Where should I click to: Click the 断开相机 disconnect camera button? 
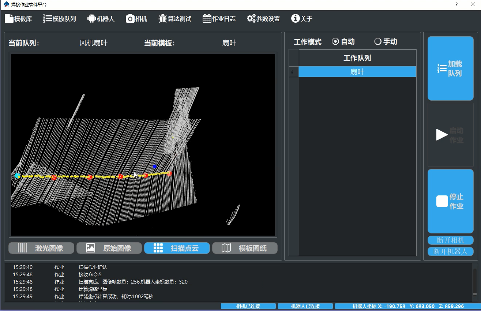(x=450, y=240)
